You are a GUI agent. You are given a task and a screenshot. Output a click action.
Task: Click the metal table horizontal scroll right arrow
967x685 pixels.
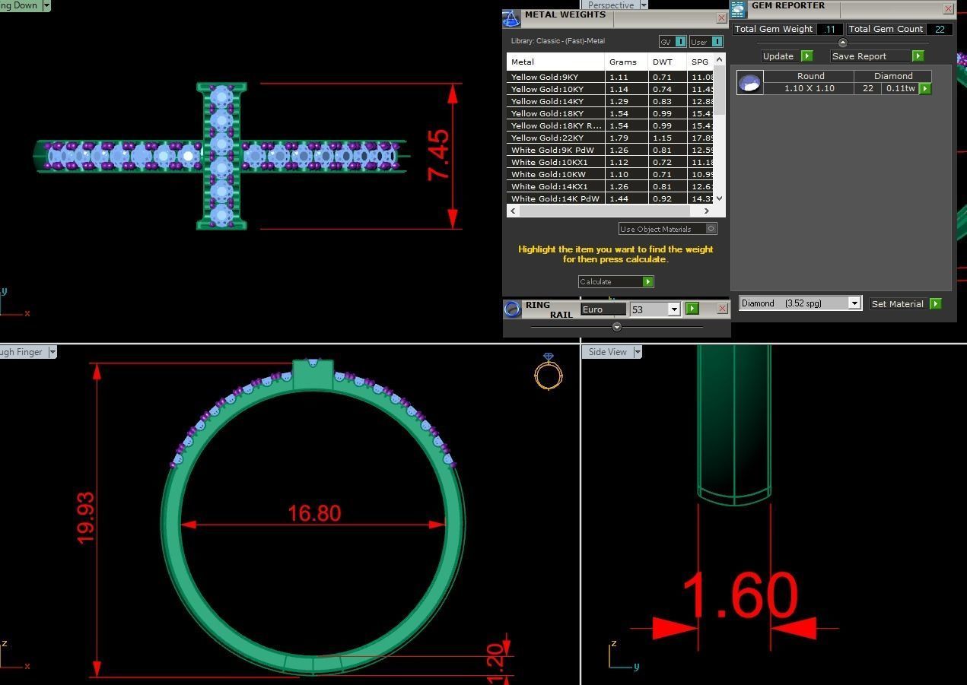(706, 211)
